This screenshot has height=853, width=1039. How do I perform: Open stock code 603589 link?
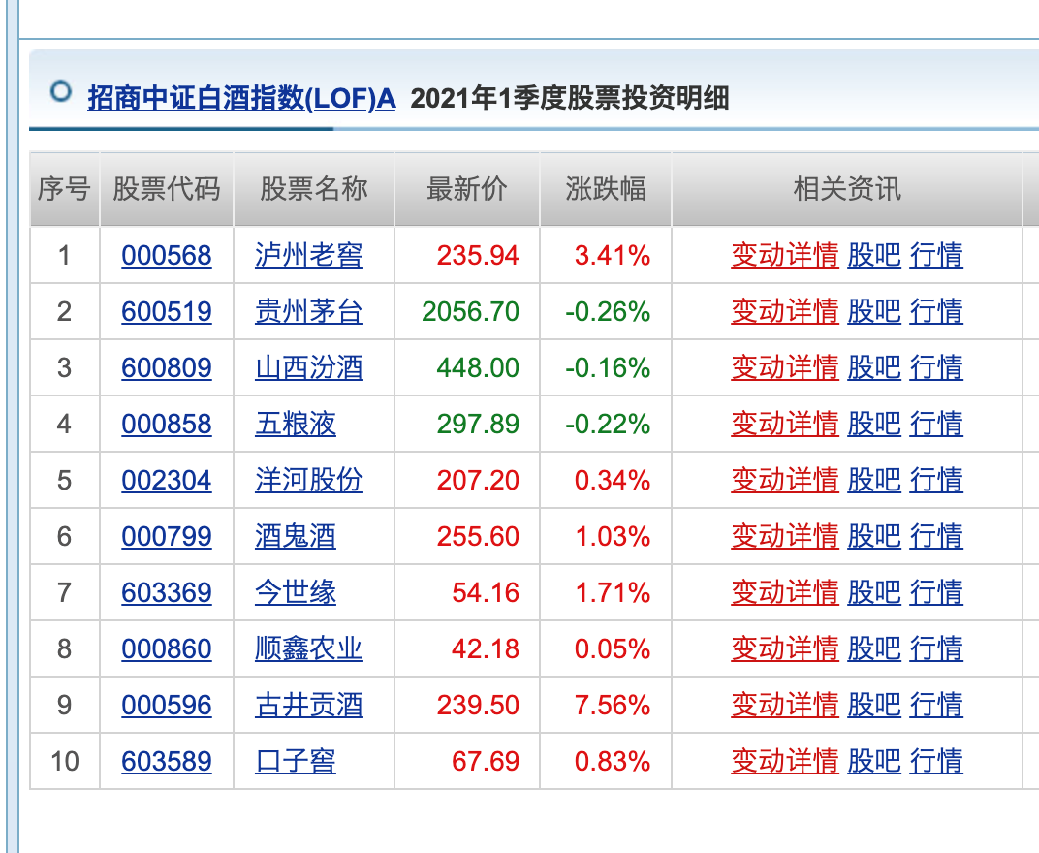(167, 762)
